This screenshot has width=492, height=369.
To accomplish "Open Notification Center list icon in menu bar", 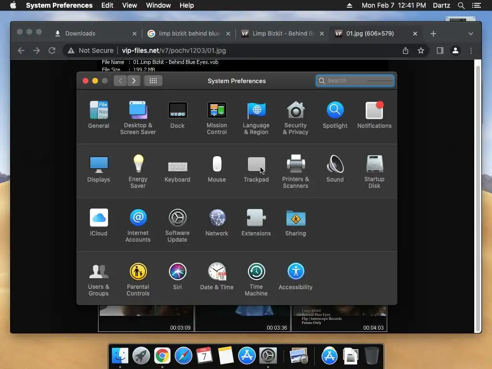I will pos(476,5).
